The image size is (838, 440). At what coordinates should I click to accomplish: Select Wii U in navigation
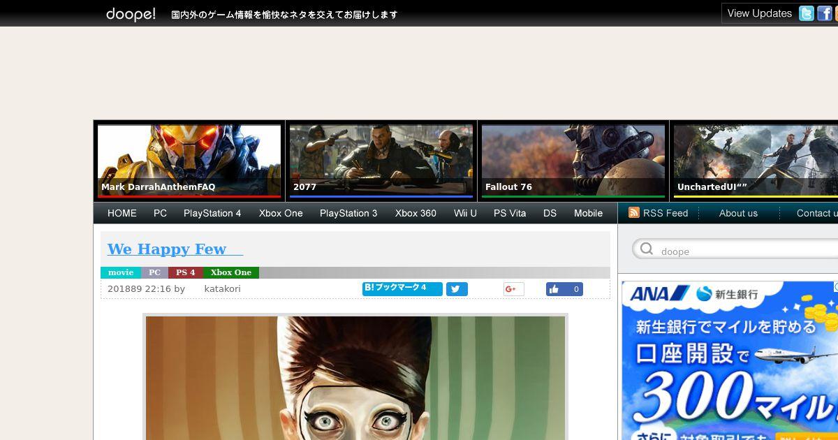point(465,213)
